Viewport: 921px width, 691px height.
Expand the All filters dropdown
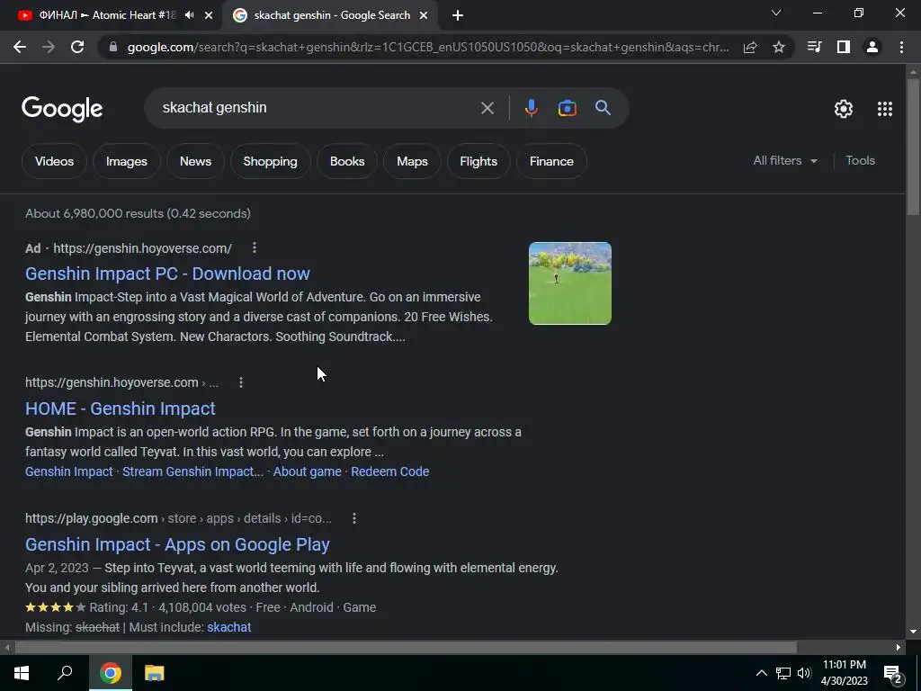(785, 160)
